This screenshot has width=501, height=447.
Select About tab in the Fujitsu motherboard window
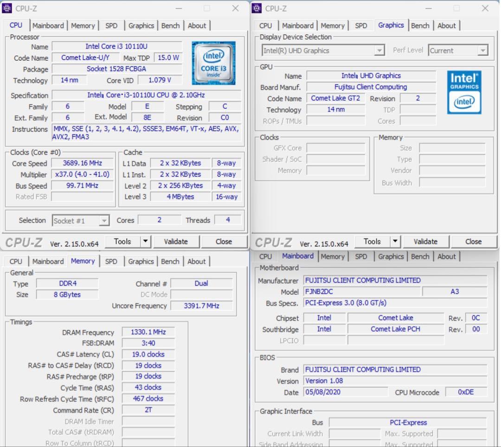[x=446, y=256]
